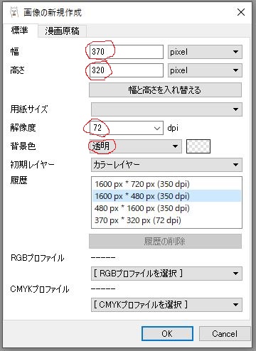This screenshot has height=351, width=256.
Task: Open the 初期レイヤー dropdown
Action: click(166, 165)
